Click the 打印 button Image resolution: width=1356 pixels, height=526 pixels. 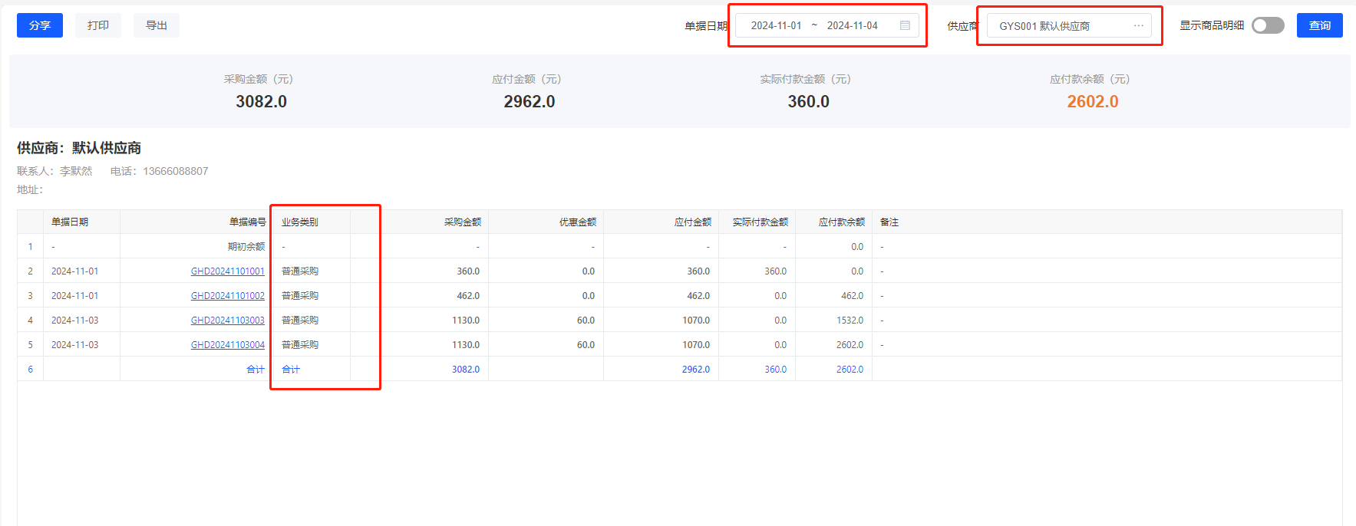[x=98, y=25]
